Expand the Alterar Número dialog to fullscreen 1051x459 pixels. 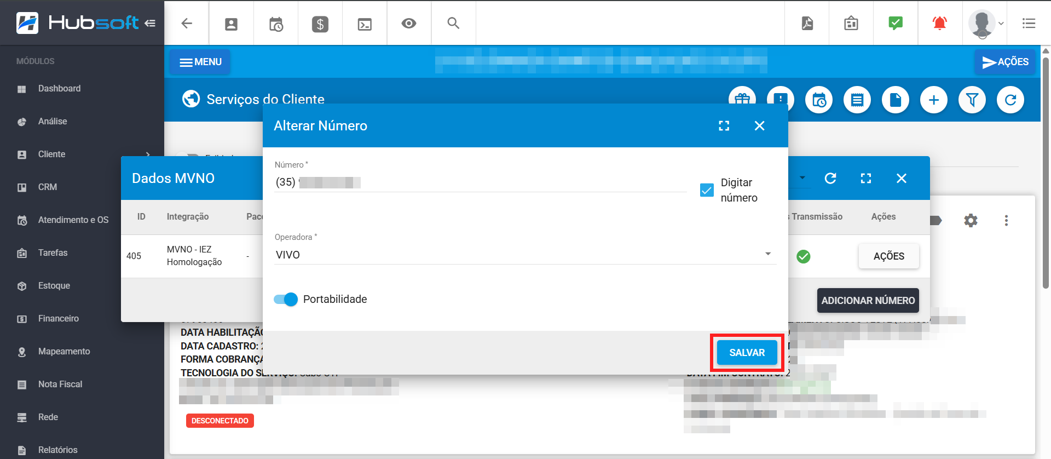point(724,126)
